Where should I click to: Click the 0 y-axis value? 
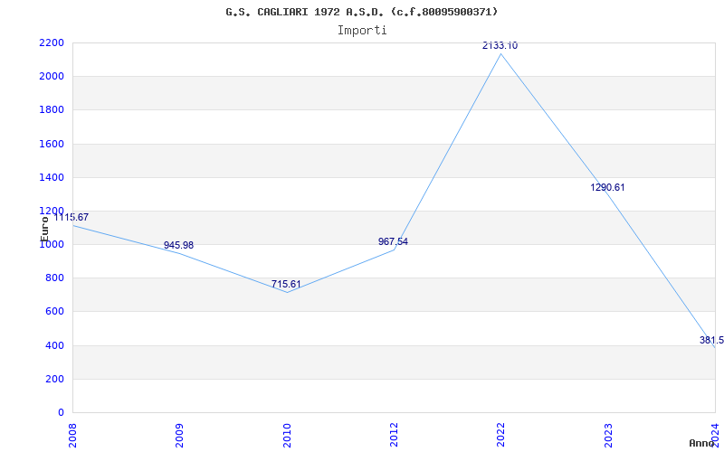(61, 413)
